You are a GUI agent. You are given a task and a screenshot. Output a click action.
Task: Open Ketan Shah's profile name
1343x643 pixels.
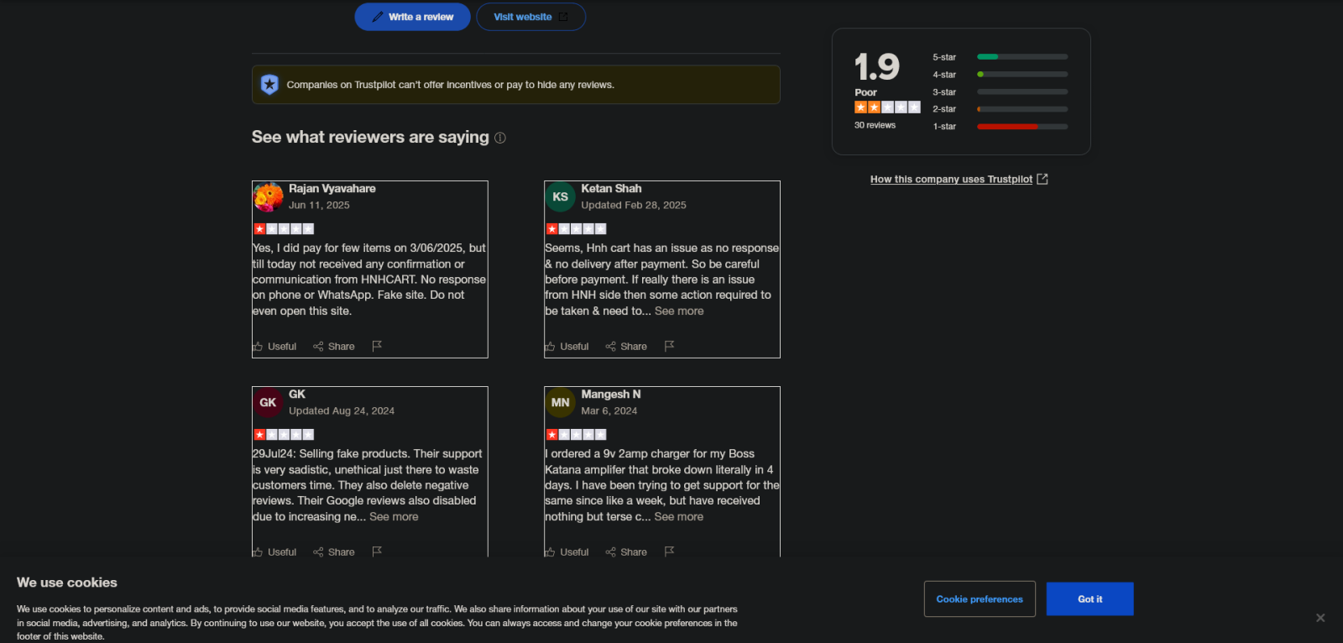tap(611, 189)
